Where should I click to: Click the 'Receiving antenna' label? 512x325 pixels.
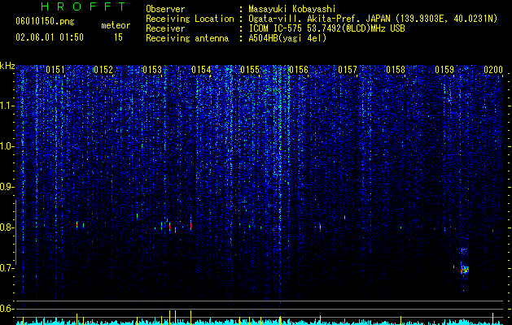click(x=187, y=38)
